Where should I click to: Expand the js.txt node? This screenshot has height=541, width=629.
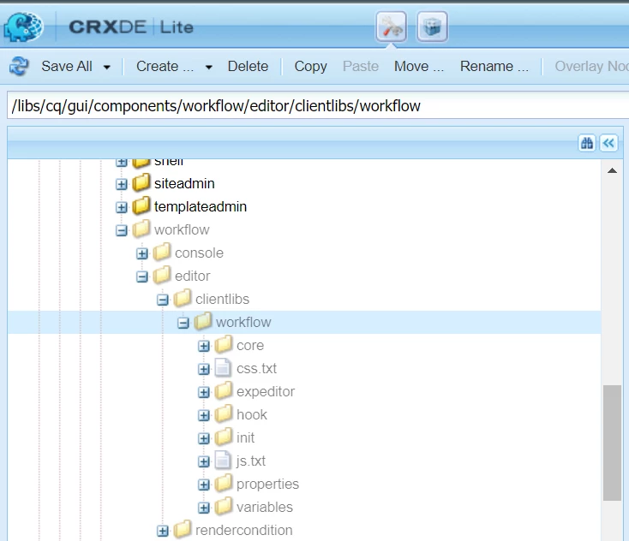[x=204, y=462]
